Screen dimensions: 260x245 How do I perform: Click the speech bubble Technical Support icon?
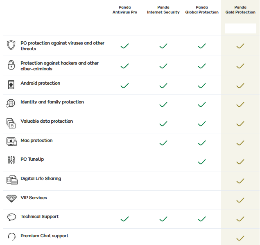pyautogui.click(x=11, y=217)
